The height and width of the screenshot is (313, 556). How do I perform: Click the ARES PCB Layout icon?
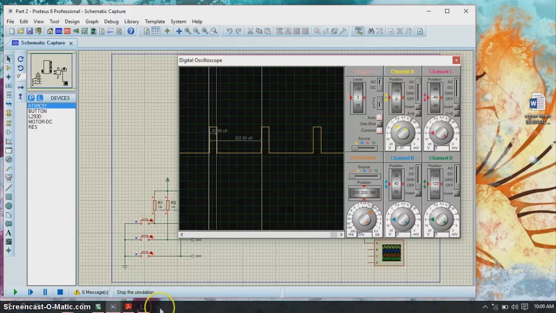67,31
